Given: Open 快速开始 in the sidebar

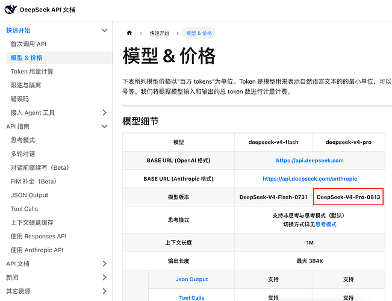Looking at the screenshot, I should coord(18,30).
